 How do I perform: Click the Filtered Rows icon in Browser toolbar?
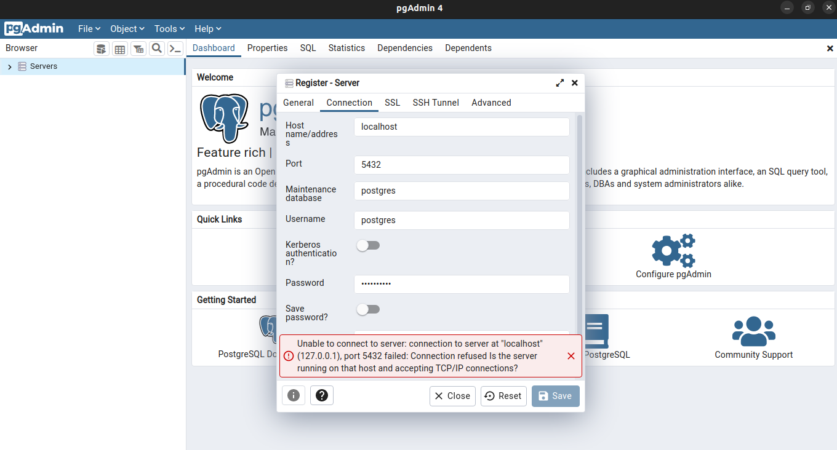click(138, 49)
